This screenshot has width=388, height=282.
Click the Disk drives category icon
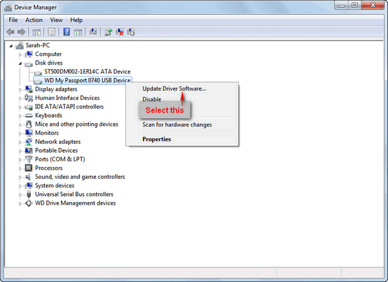click(x=28, y=64)
